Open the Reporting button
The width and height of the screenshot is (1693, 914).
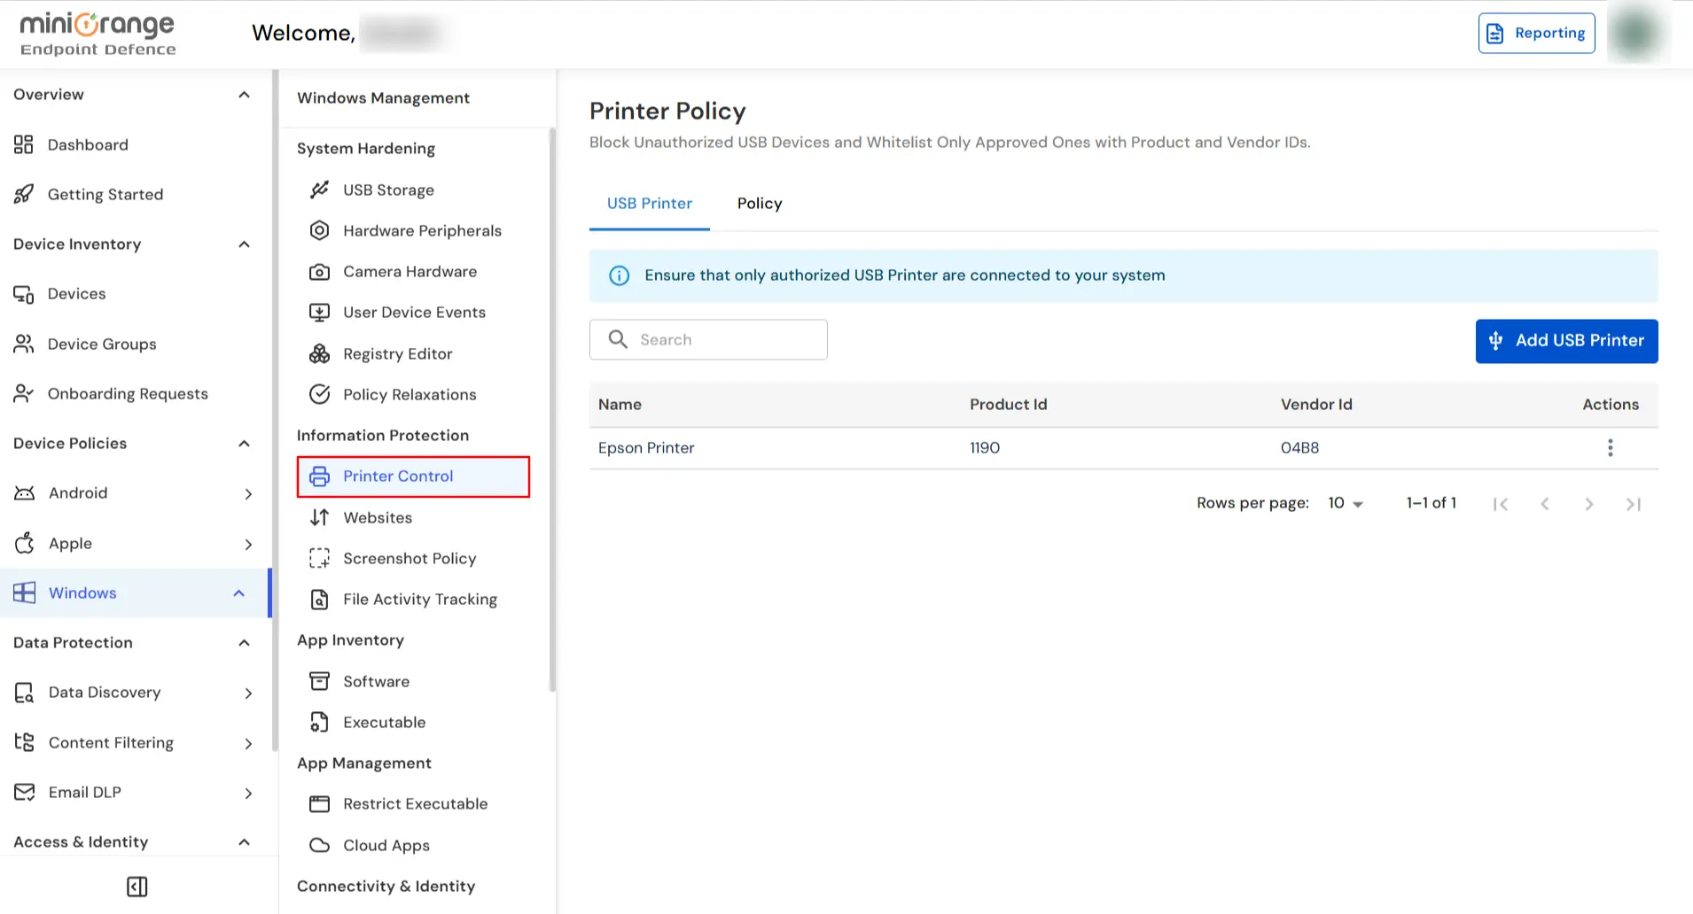(1536, 33)
